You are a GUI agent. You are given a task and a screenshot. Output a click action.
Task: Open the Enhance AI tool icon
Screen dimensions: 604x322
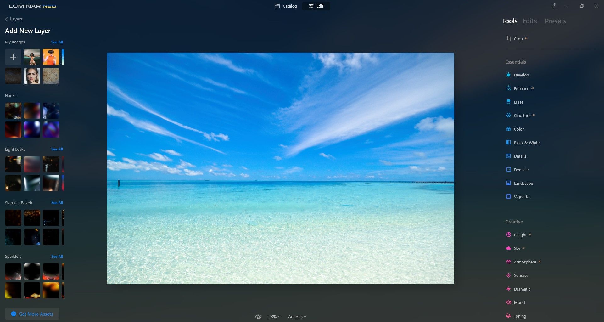[508, 88]
